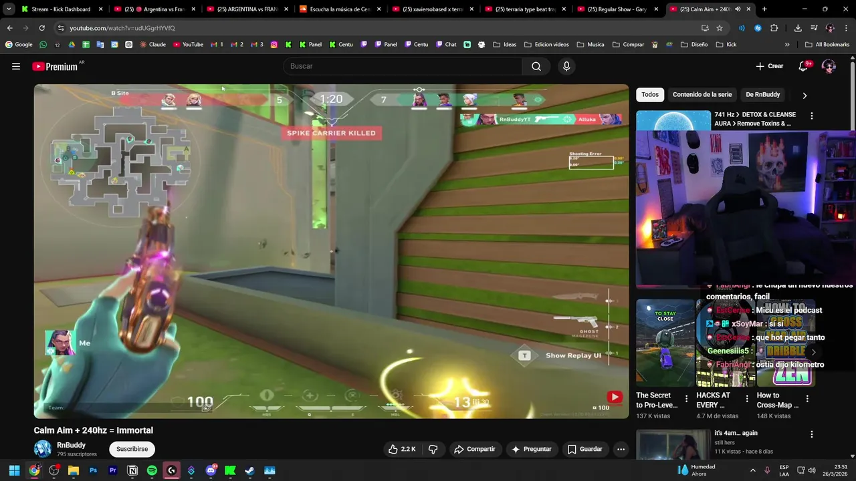
Task: Open Discord from the taskbar
Action: point(211,470)
